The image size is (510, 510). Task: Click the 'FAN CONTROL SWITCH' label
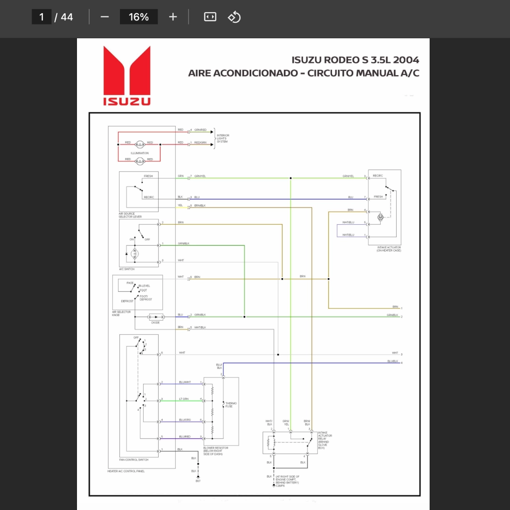pyautogui.click(x=134, y=460)
